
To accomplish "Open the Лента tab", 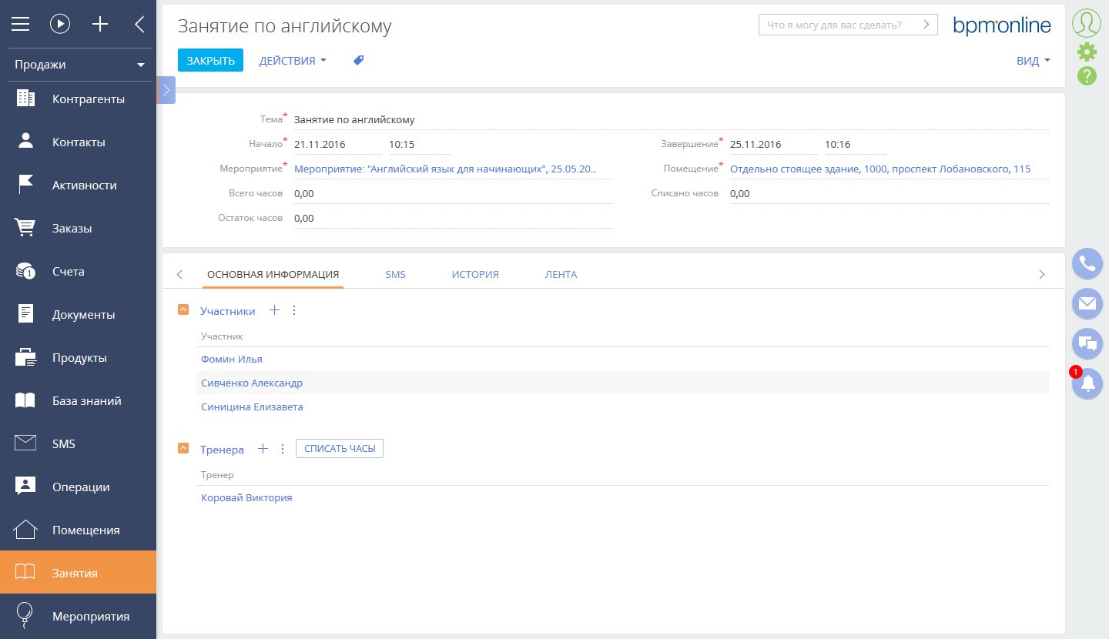I will point(561,274).
